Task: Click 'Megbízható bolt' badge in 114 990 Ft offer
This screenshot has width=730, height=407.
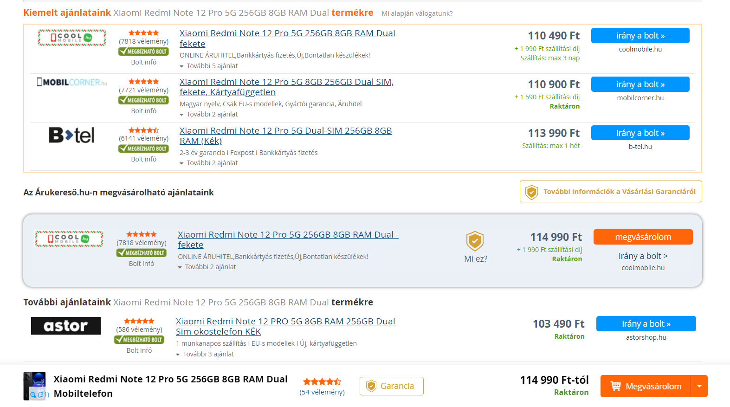Action: coord(142,253)
